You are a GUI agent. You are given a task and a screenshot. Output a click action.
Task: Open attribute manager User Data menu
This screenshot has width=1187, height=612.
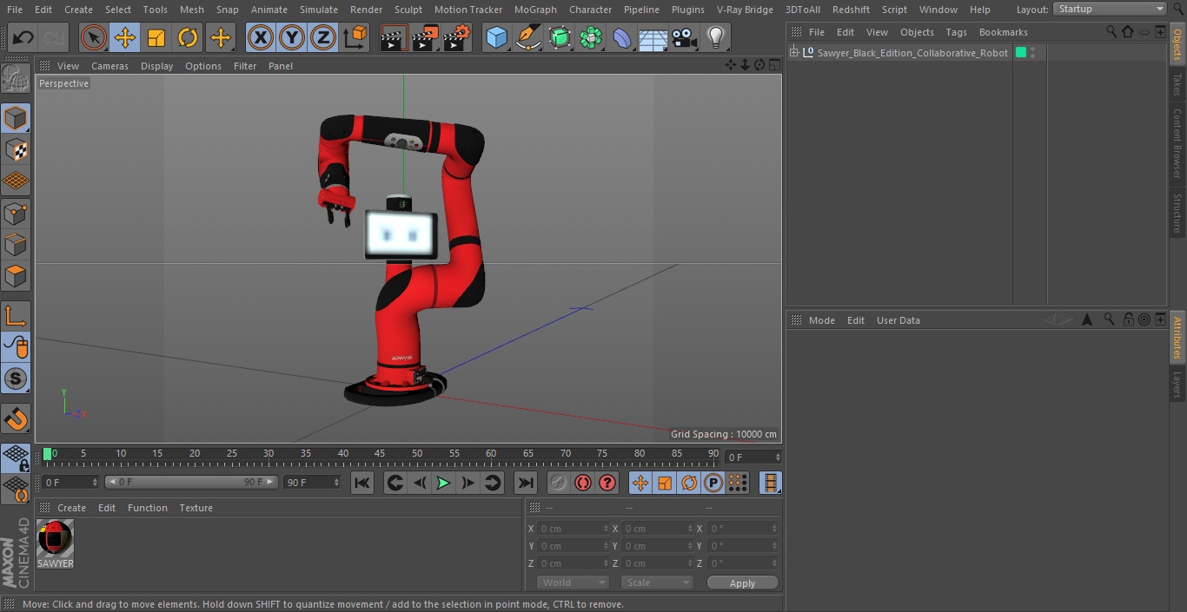tap(898, 320)
